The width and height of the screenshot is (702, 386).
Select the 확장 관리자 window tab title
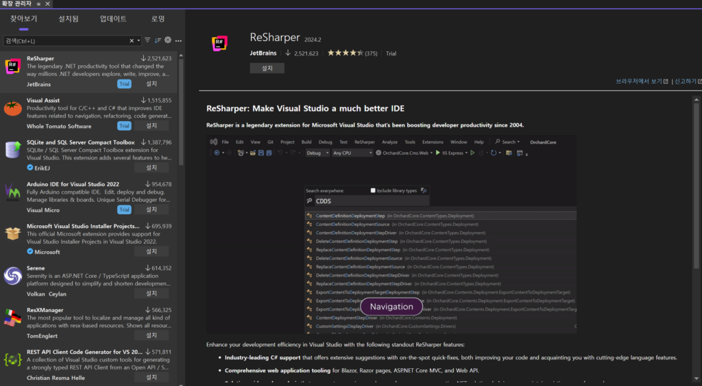click(16, 3)
